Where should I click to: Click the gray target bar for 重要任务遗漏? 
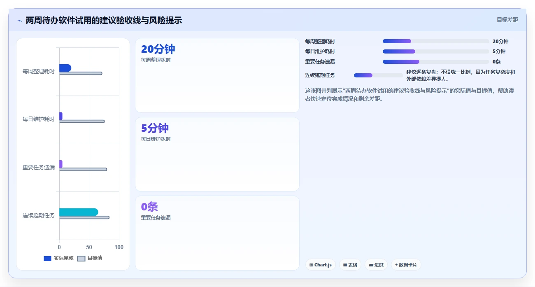[x=83, y=169]
